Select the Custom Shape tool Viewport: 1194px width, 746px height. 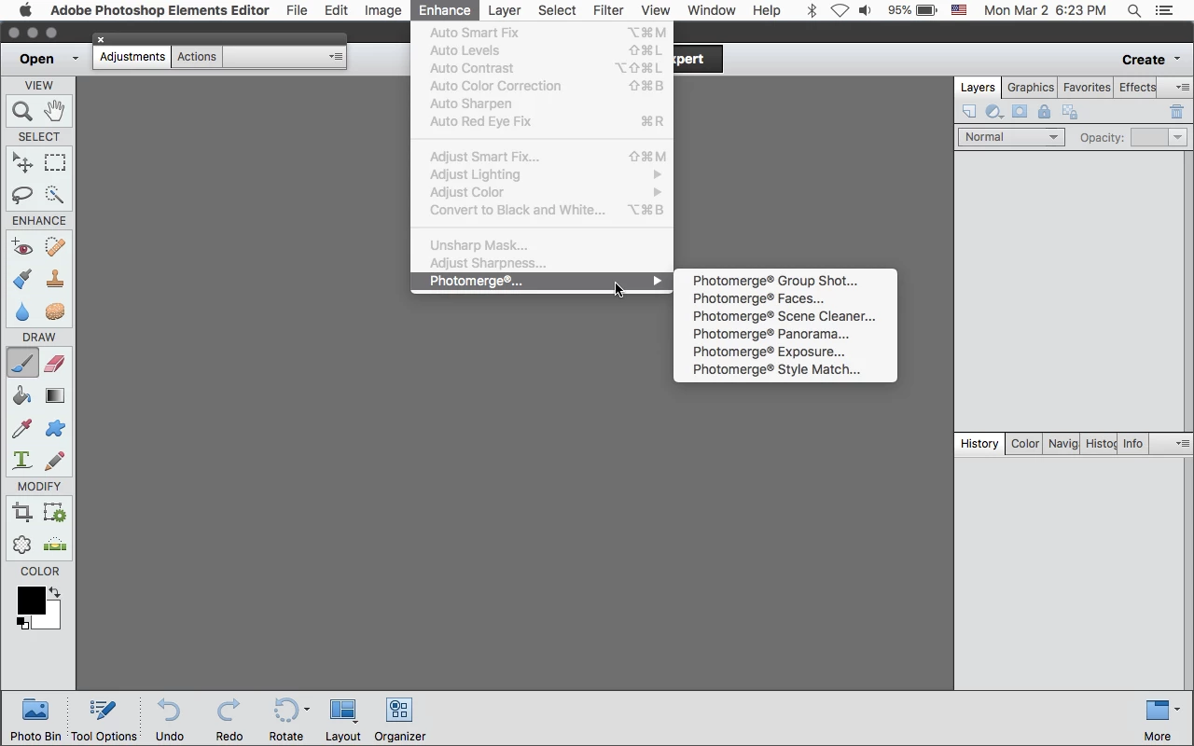(55, 428)
